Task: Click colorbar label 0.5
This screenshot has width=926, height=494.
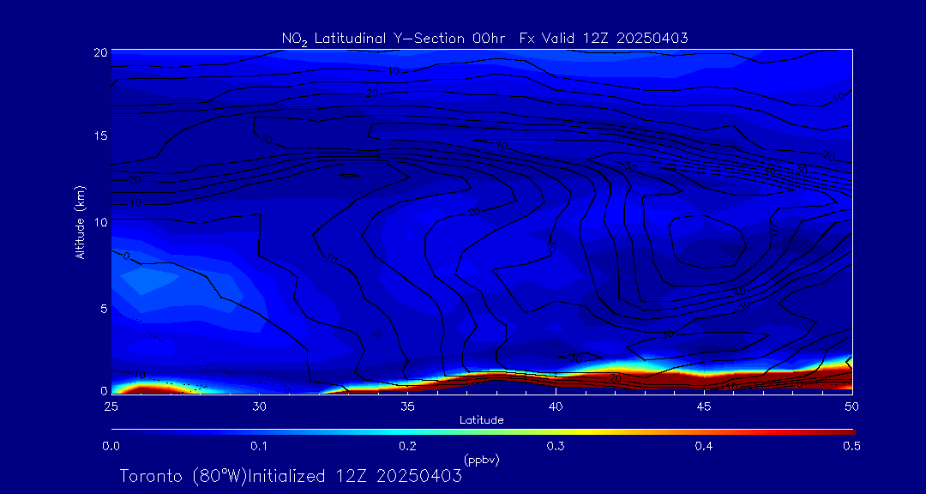Action: coord(851,447)
